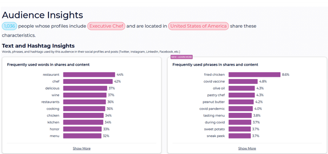Image resolution: width=328 pixels, height=154 pixels.
Task: Click the peanut butter phrase bar
Action: pos(241,102)
